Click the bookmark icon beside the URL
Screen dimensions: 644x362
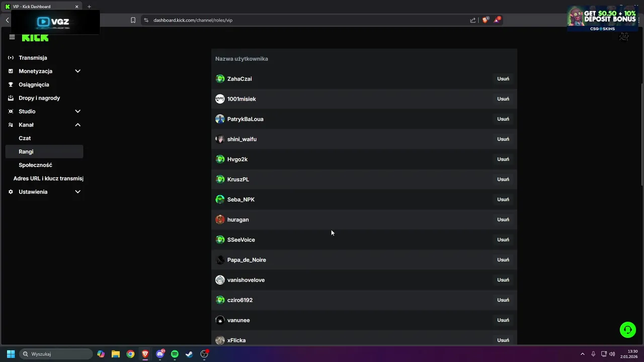point(133,20)
